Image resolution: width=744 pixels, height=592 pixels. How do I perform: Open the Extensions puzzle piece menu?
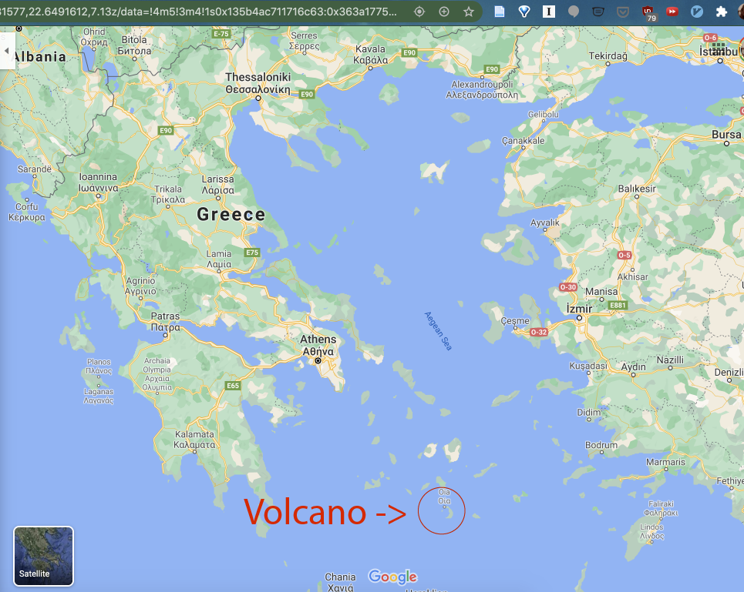point(721,12)
